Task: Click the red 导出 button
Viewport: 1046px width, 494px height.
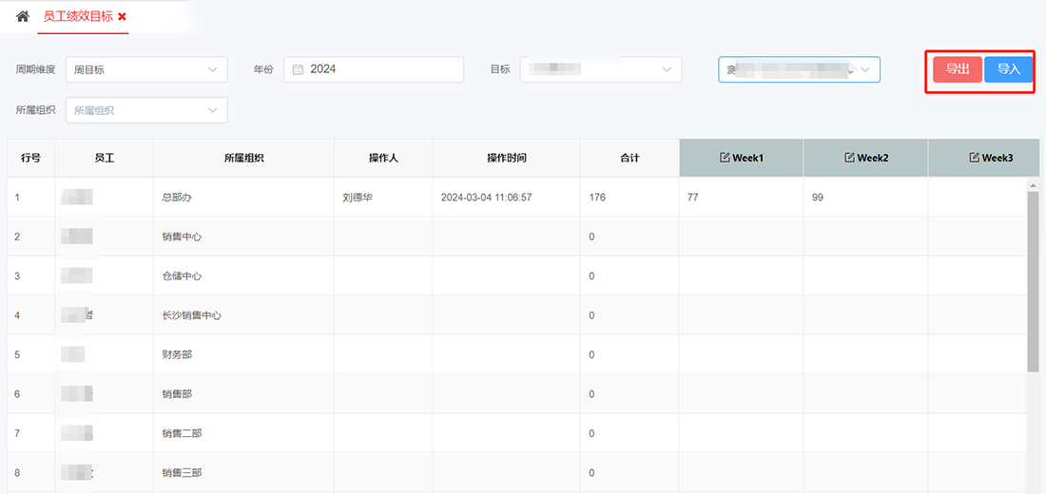Action: (x=957, y=69)
